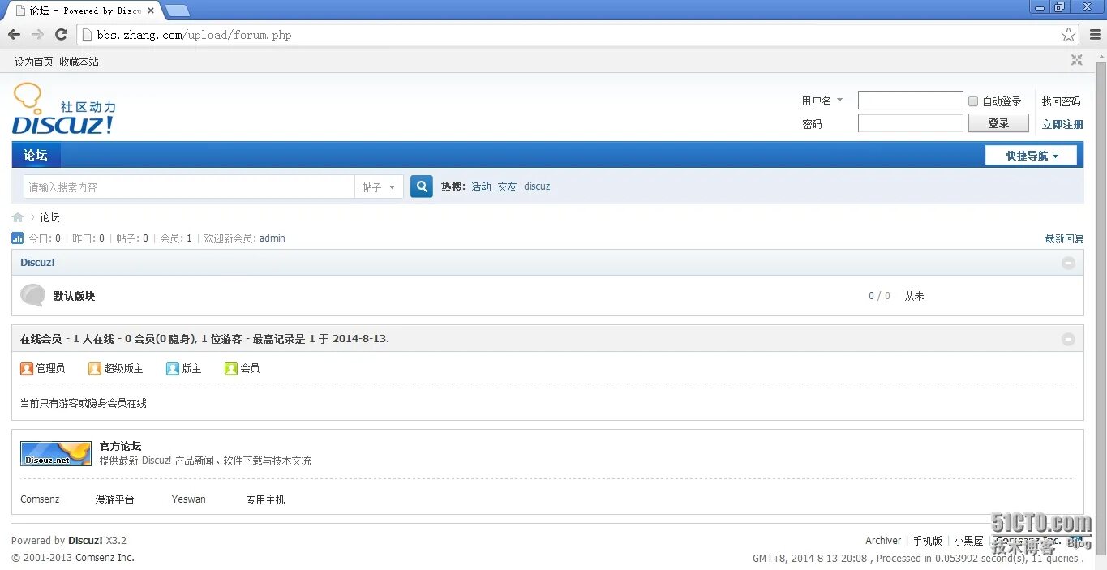Enable the 自动登录 checkbox
The width and height of the screenshot is (1107, 570).
click(x=972, y=100)
